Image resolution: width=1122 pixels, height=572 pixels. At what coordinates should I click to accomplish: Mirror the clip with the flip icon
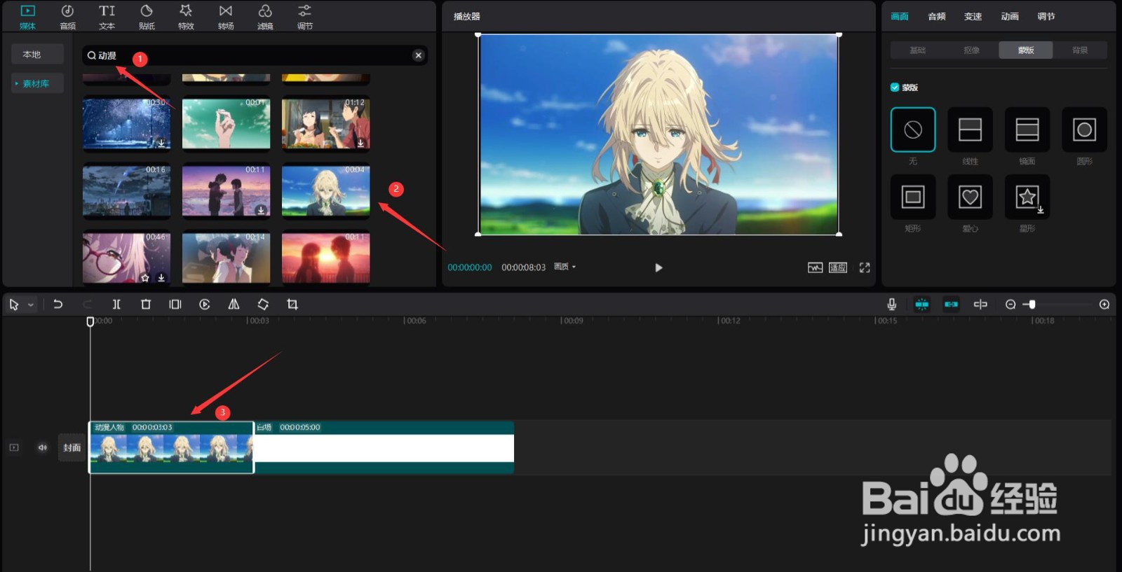coord(234,304)
